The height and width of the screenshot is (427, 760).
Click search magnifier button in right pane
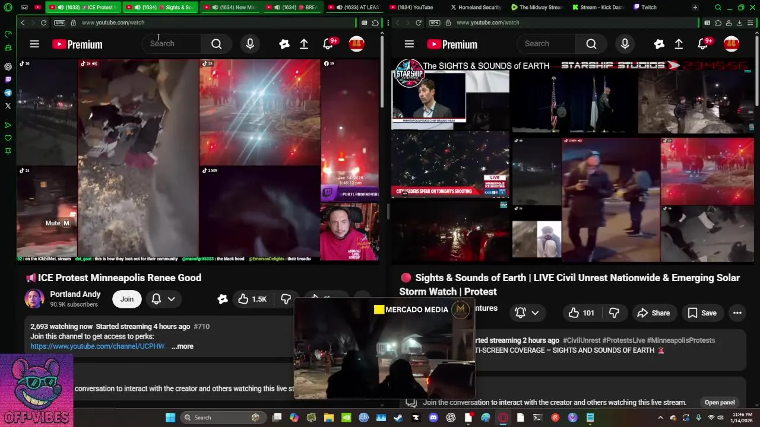click(x=591, y=44)
